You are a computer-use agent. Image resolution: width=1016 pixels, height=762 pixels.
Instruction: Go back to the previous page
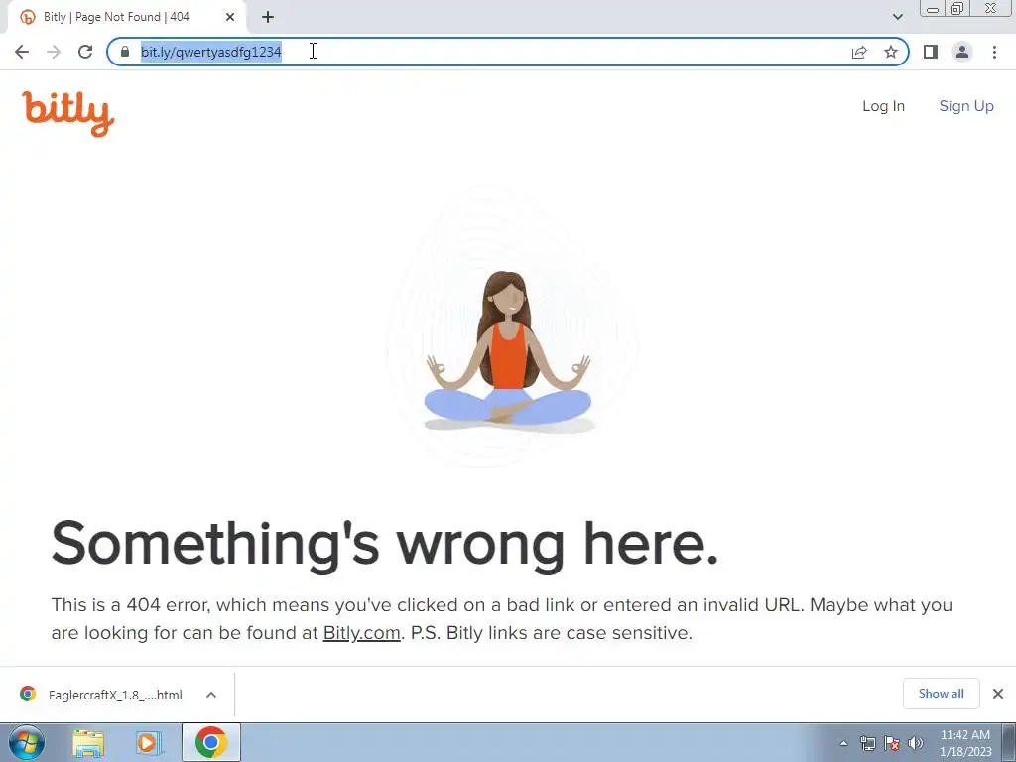pos(22,52)
